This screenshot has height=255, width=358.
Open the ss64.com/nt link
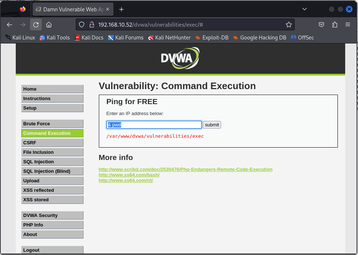tap(126, 180)
